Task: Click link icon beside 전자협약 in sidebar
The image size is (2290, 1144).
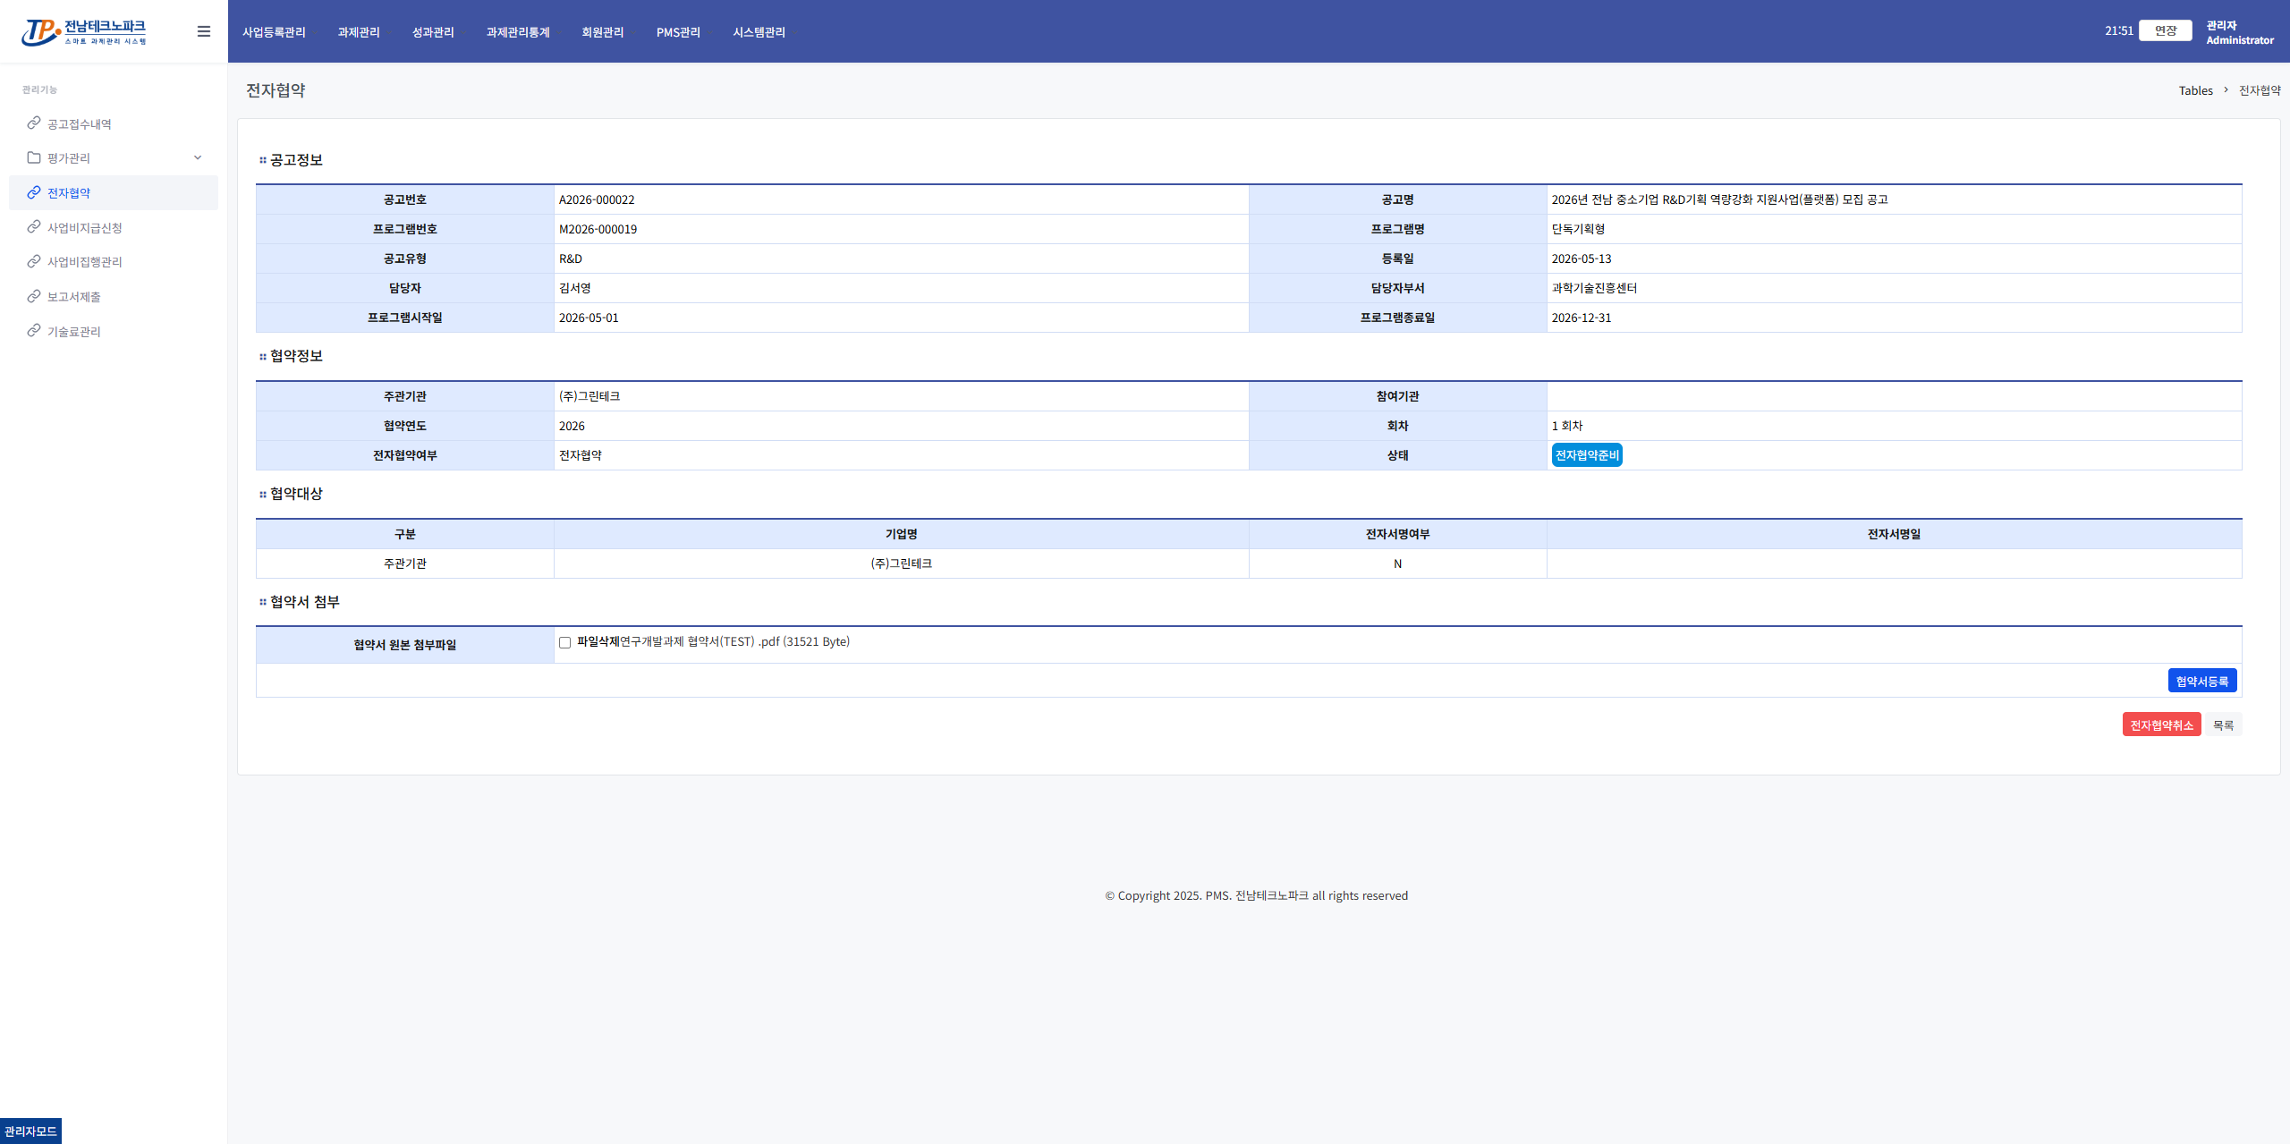Action: pos(34,192)
